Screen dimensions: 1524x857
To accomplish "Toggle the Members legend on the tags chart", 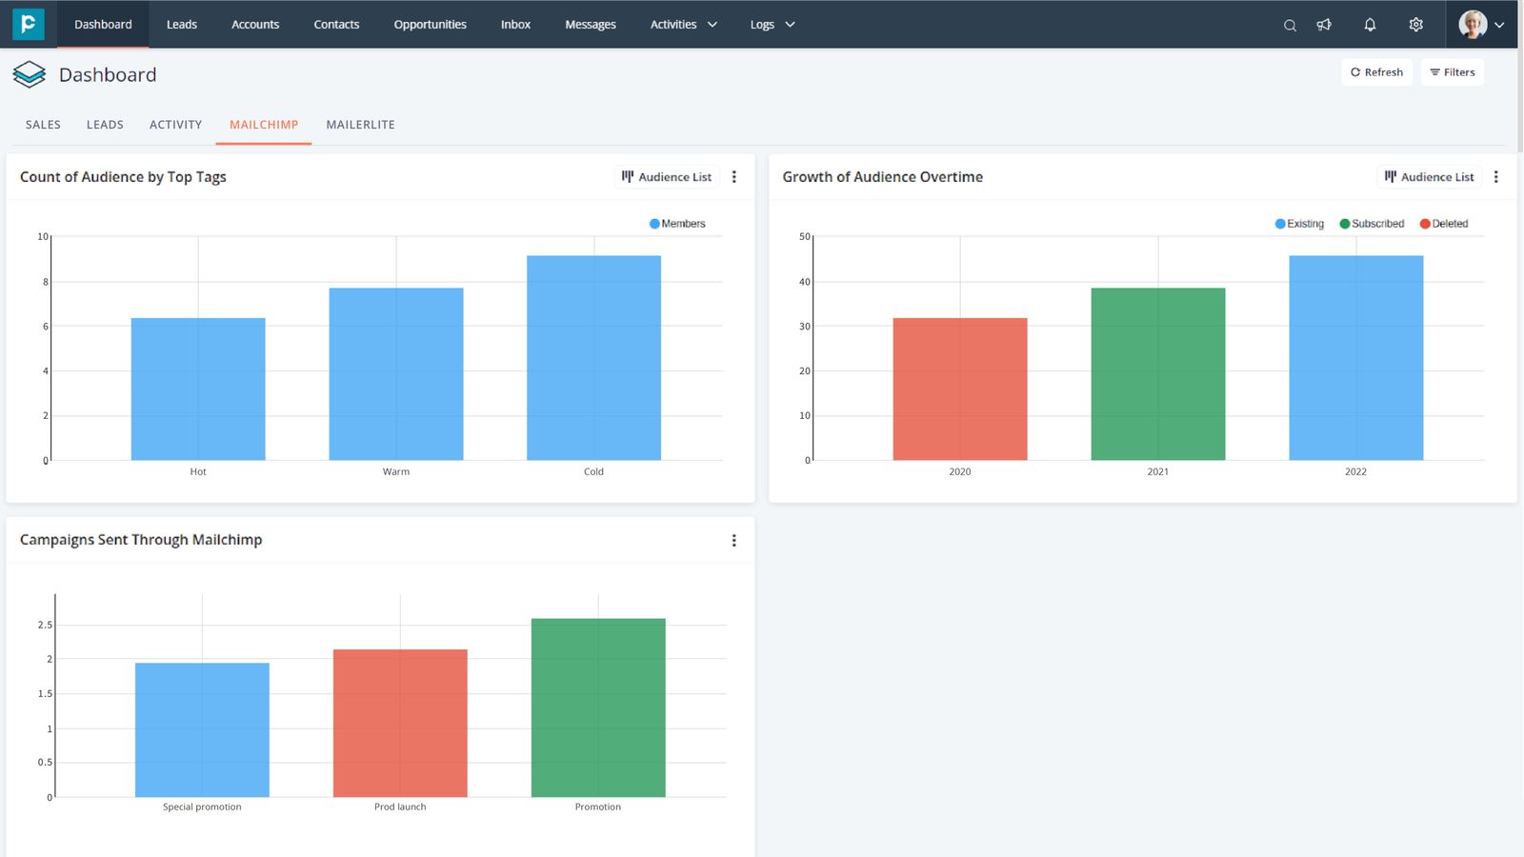I will pyautogui.click(x=677, y=223).
